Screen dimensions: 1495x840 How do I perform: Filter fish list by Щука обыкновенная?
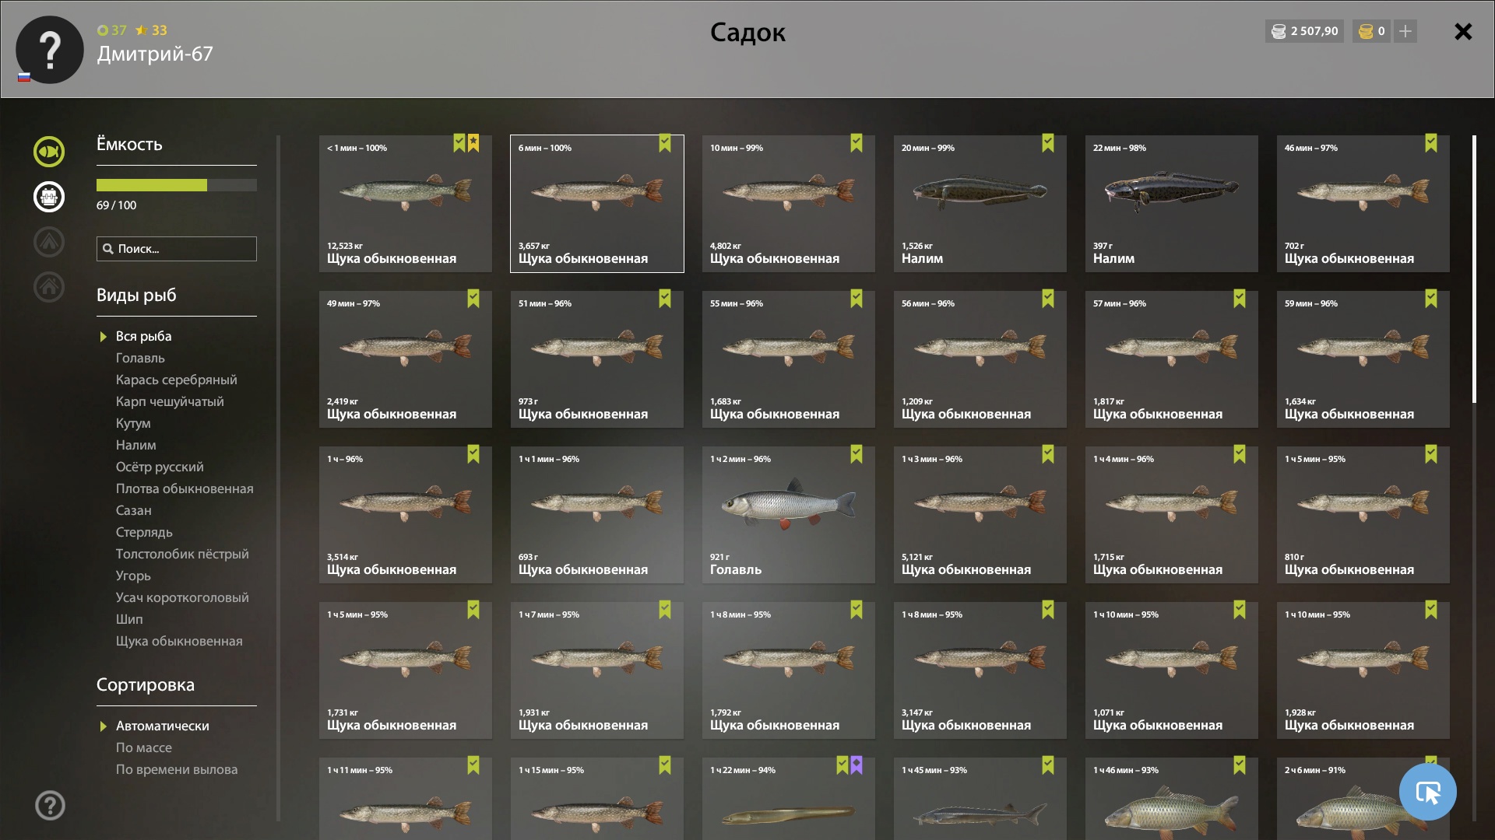pyautogui.click(x=179, y=641)
